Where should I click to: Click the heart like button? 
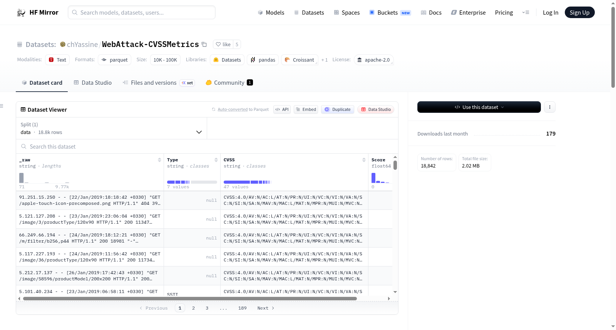223,44
